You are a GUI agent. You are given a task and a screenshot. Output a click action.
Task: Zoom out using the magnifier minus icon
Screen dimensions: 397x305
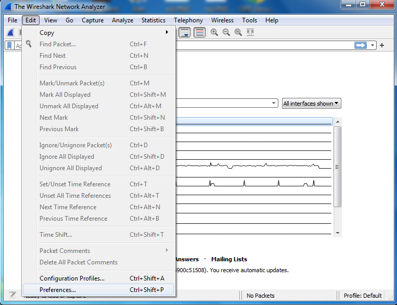point(226,32)
